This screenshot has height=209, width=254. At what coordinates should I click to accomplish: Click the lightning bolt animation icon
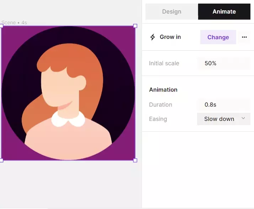tap(153, 37)
